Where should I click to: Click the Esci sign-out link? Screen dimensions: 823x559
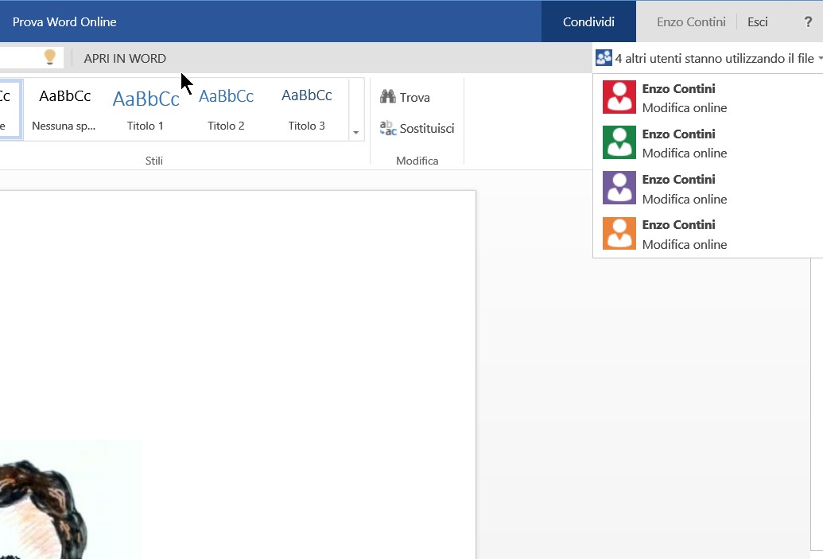click(757, 22)
